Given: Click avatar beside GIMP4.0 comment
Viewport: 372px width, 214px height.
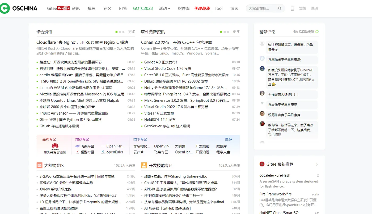Looking at the screenshot, I should [262, 69].
